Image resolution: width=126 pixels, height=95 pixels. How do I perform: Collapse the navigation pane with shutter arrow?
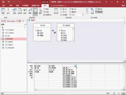(x=25, y=21)
